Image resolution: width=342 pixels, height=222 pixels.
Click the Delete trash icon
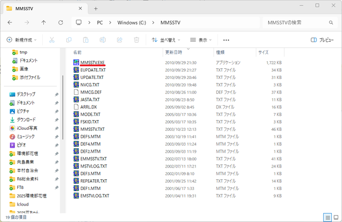coord(137,40)
